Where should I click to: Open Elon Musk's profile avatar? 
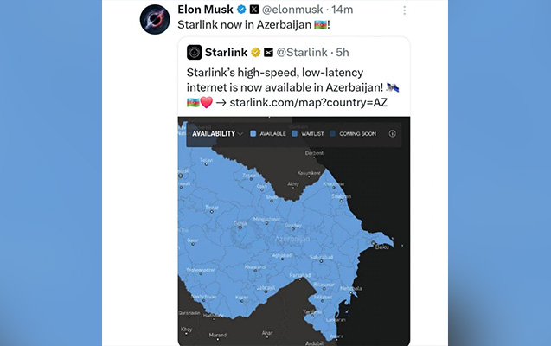point(155,19)
